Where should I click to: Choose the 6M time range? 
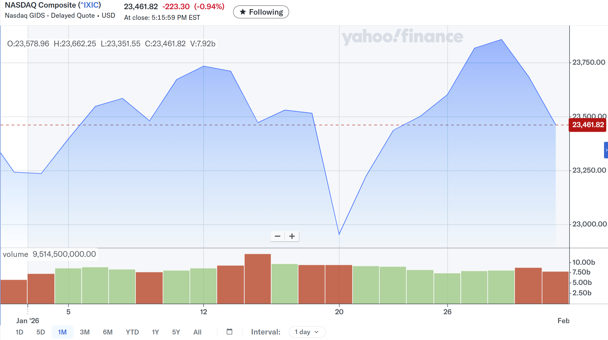(107, 332)
